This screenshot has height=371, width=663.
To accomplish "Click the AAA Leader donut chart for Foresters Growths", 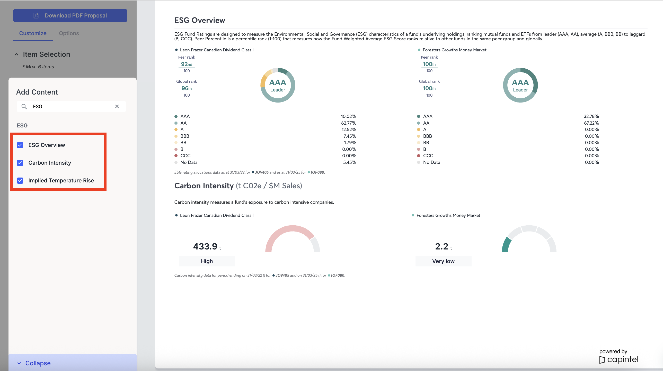I will pyautogui.click(x=520, y=85).
